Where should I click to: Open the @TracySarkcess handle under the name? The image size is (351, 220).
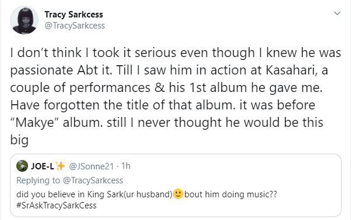click(x=75, y=26)
